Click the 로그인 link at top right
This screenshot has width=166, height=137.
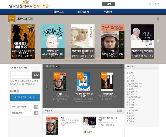149,4
